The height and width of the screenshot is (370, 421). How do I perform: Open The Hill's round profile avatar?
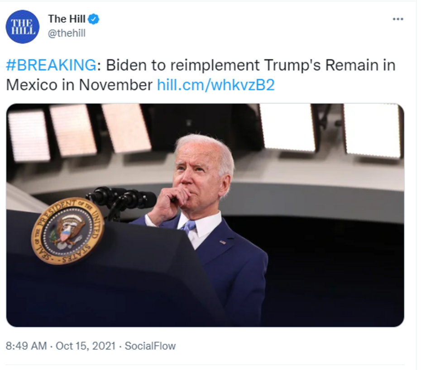click(x=23, y=27)
